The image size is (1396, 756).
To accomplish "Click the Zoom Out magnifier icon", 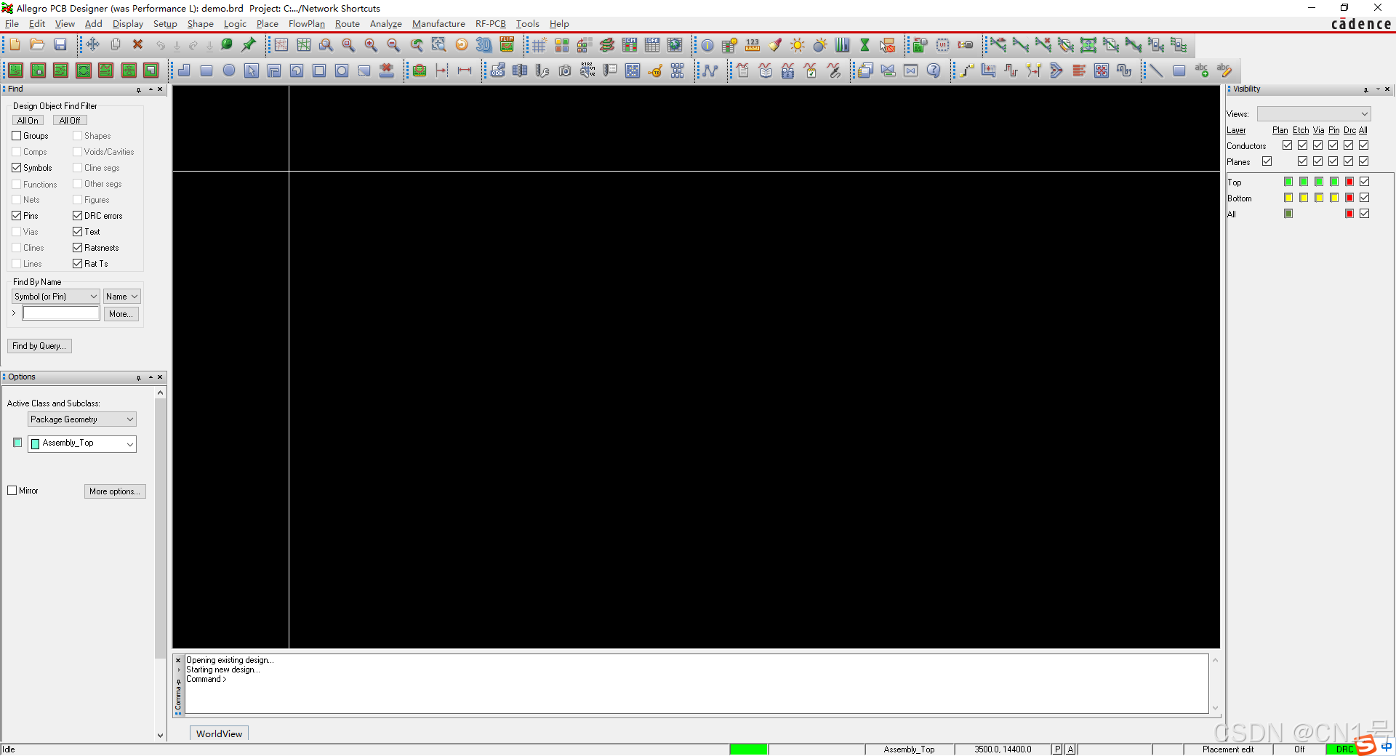I will 393,45.
